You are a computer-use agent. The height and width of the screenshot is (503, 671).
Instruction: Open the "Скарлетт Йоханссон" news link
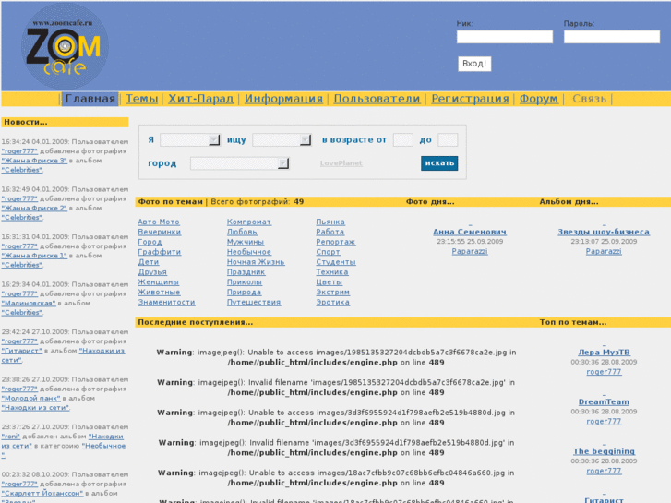tap(42, 493)
